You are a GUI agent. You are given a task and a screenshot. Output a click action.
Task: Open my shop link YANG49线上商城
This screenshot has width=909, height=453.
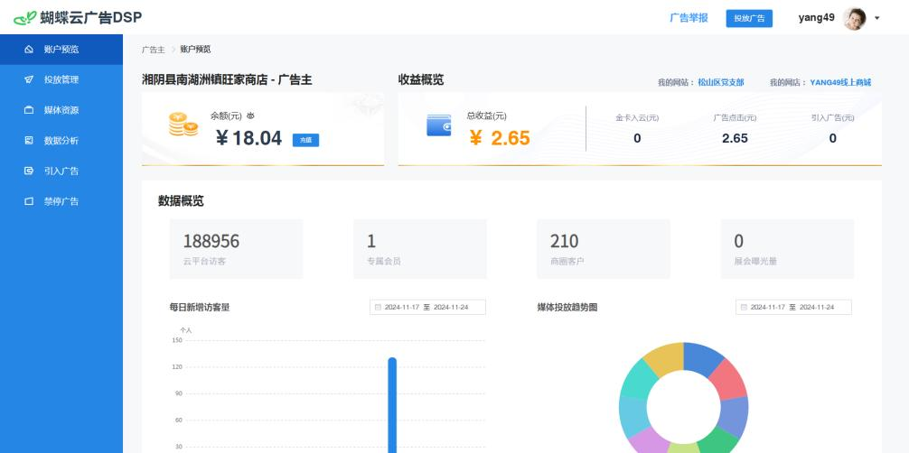click(x=840, y=82)
